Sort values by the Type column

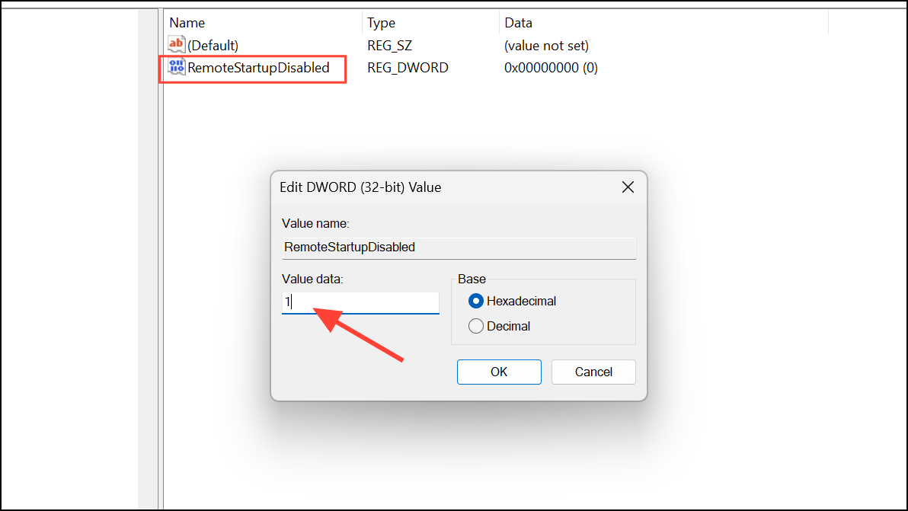pos(381,22)
